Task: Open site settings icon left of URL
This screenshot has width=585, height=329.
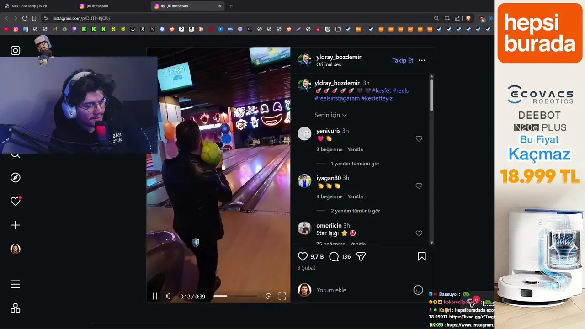Action: pyautogui.click(x=46, y=18)
